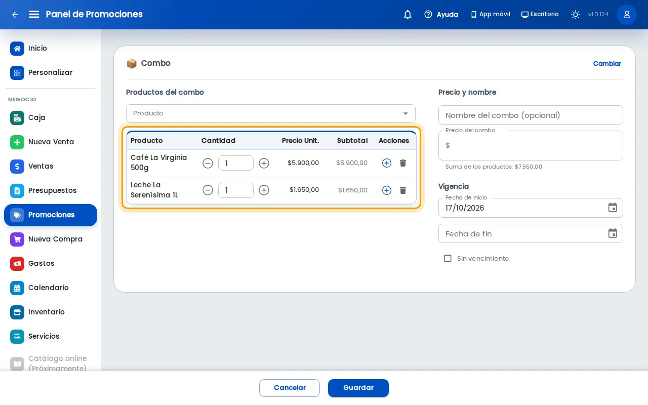Go back using the arrow icon
The width and height of the screenshot is (648, 405).
coord(15,15)
